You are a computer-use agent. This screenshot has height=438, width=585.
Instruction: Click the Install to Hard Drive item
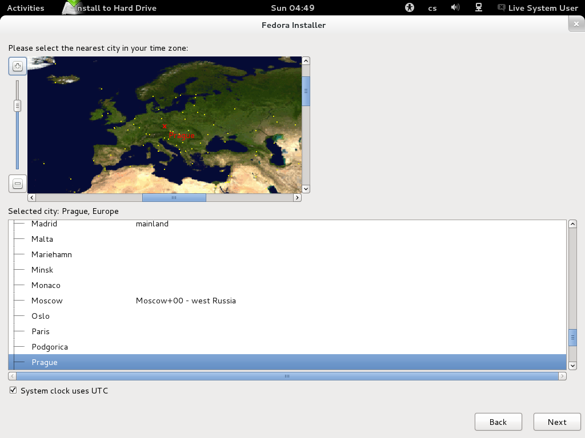coord(110,8)
